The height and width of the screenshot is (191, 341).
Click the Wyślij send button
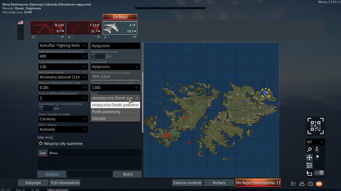128,174
